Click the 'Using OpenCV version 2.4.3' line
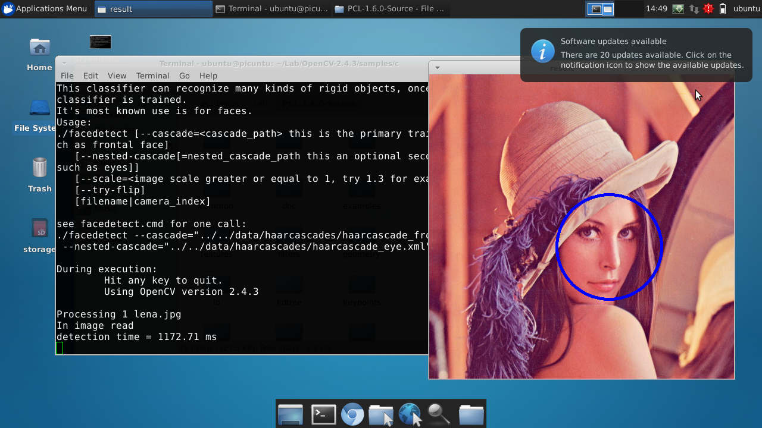The height and width of the screenshot is (428, 762). [x=182, y=292]
